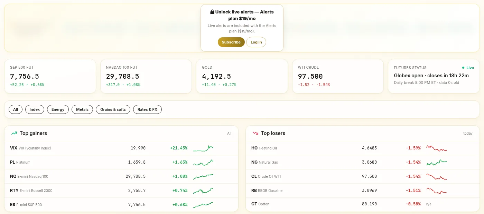Viewport: 484px width, 214px height.
Task: Select the Index filter chip
Action: coord(35,109)
